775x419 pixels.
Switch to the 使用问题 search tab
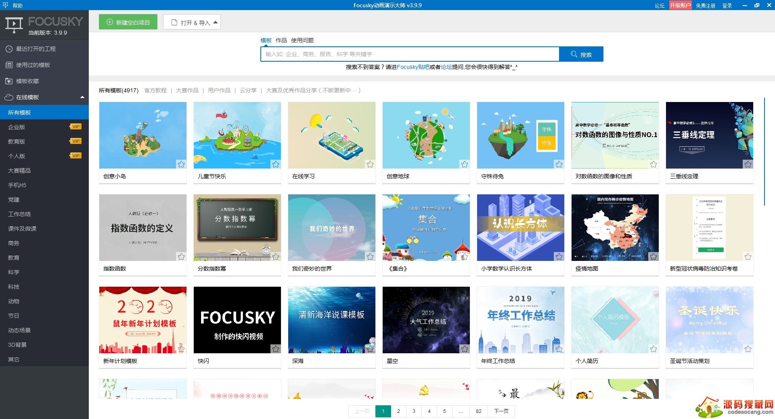[x=302, y=40]
